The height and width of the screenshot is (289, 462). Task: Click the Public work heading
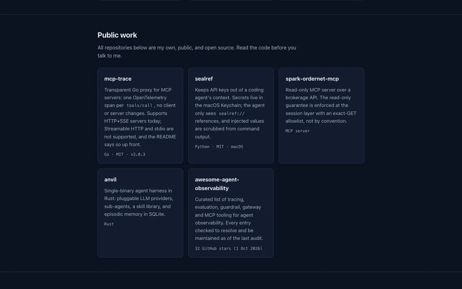[x=117, y=35]
